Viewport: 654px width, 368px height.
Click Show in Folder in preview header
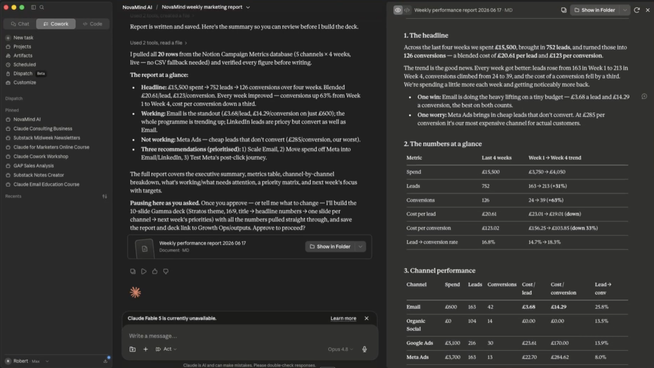595,10
